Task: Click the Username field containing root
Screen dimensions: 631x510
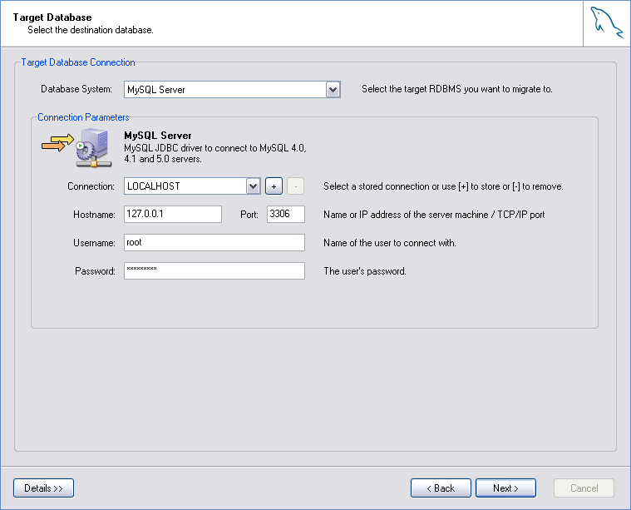Action: coord(214,242)
